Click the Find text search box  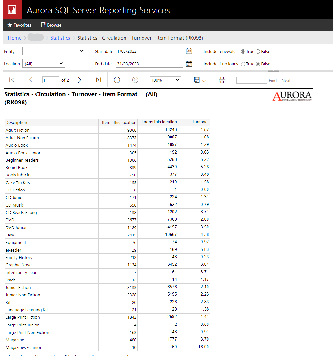coord(252,80)
